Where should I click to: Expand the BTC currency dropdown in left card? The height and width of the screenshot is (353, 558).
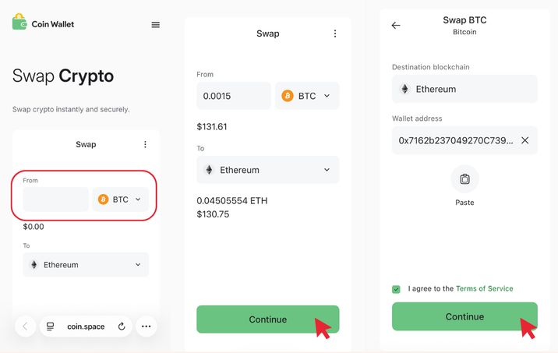coord(121,199)
